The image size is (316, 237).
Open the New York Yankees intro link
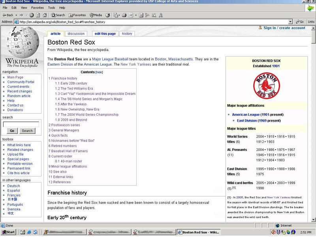coord(135,64)
